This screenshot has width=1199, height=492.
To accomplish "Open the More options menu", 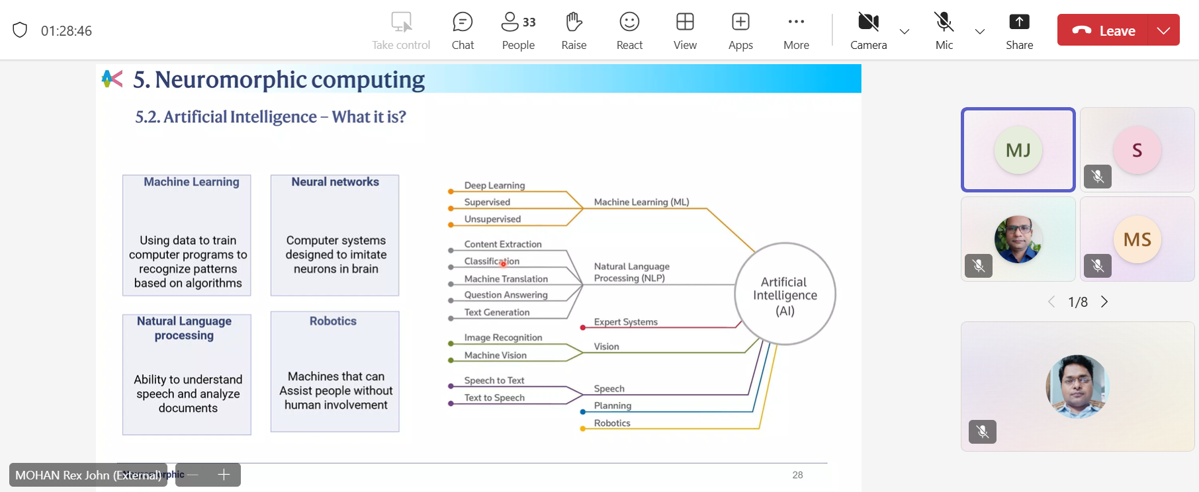I will click(796, 30).
